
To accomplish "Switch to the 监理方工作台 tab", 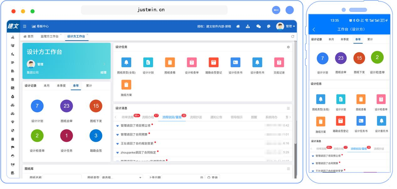I will click(x=49, y=37).
